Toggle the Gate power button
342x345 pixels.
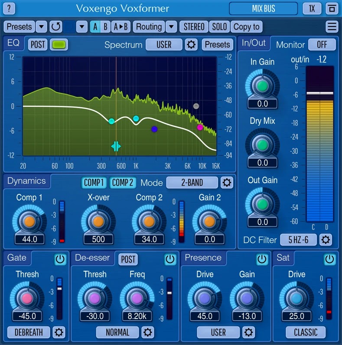coord(60,259)
